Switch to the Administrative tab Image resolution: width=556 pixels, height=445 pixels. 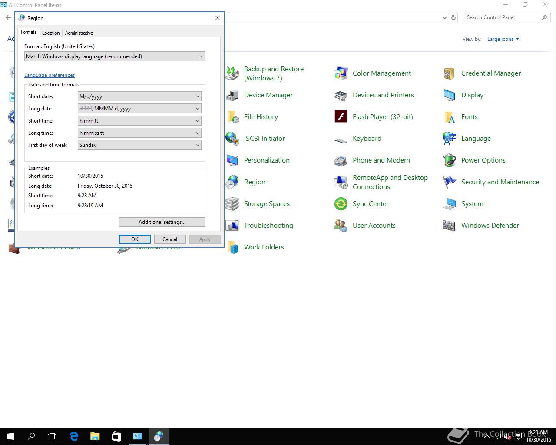pos(79,33)
